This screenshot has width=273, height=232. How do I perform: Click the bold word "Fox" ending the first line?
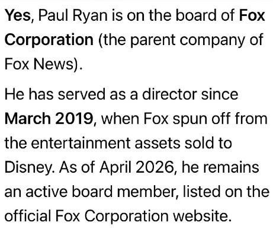click(x=252, y=15)
